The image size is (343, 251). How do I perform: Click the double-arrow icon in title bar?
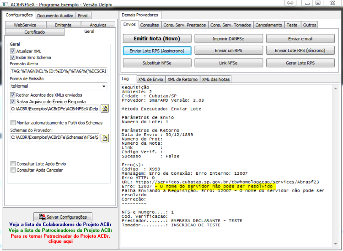coord(290,3)
